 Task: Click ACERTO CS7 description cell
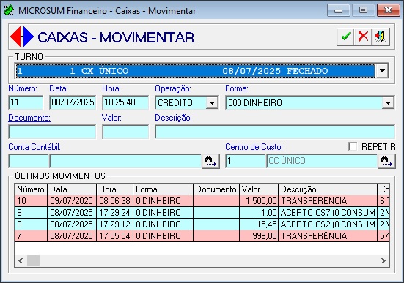coord(328,213)
